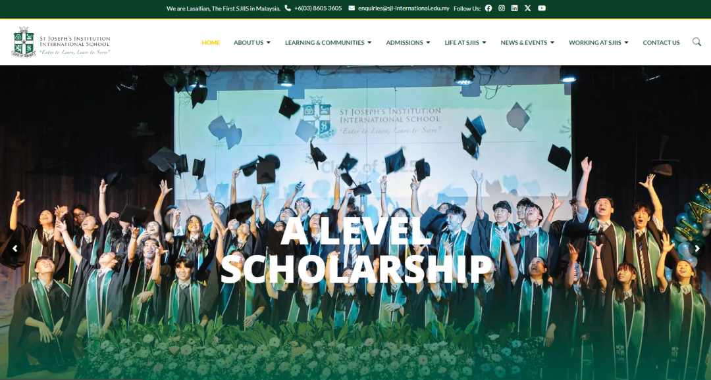This screenshot has width=711, height=380.
Task: Click the St Joseph's Institution school logo
Action: [61, 41]
